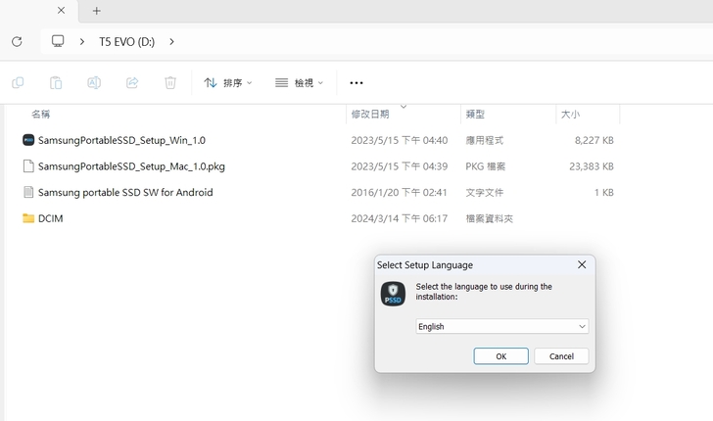
Task: Select Samsung portable SSD SW for Android
Action: click(x=125, y=192)
